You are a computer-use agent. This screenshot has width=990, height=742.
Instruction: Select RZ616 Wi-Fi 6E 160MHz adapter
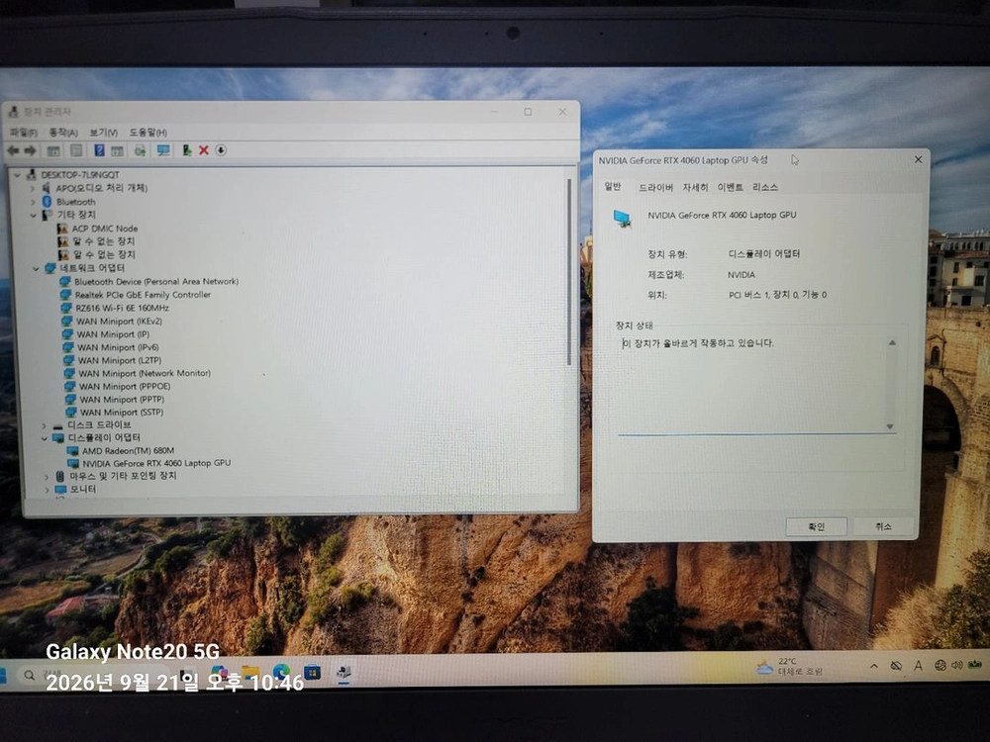point(115,308)
